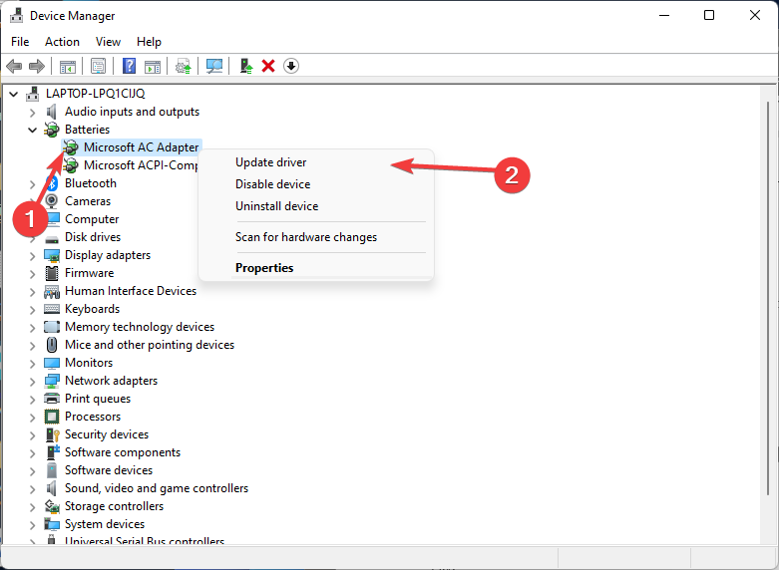The width and height of the screenshot is (779, 570).
Task: Select the Microsoft AC Adapter device
Action: pyautogui.click(x=141, y=147)
